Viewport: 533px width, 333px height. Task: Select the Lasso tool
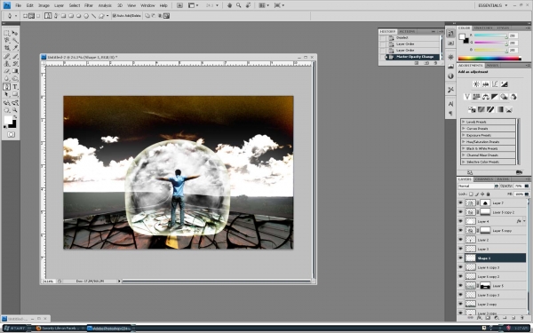[x=6, y=41]
